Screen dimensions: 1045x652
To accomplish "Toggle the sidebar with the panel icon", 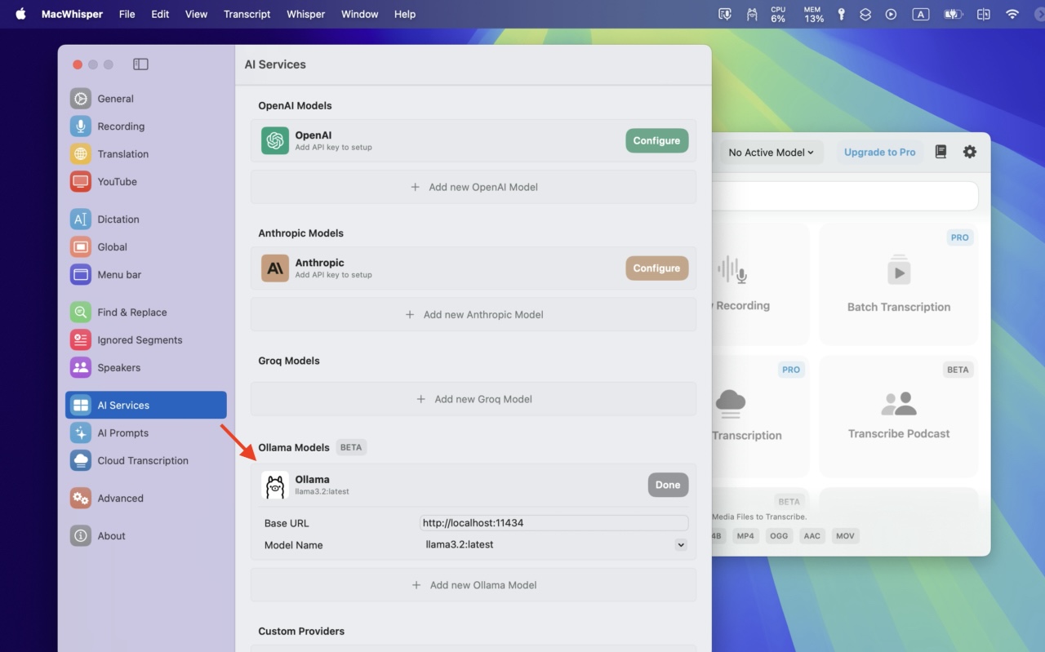I will 140,64.
